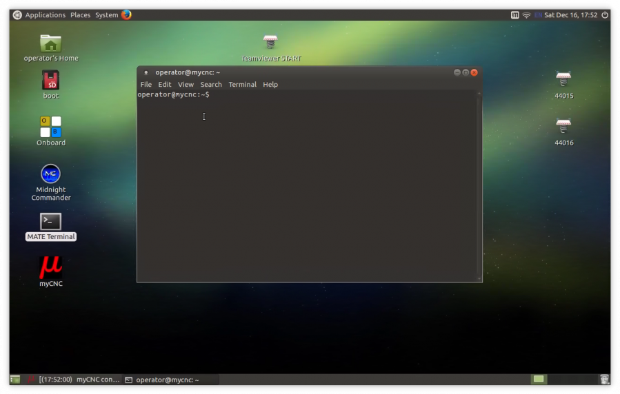Select the 44016 desktop file icon

[x=563, y=127]
